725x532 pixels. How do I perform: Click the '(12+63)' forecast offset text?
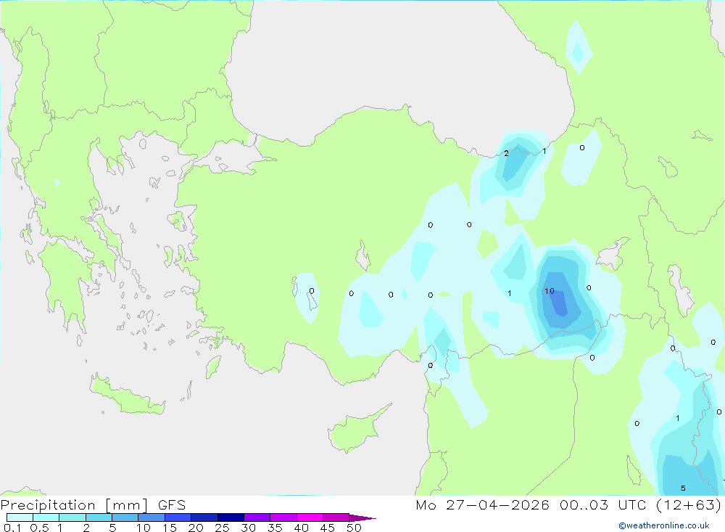click(689, 504)
